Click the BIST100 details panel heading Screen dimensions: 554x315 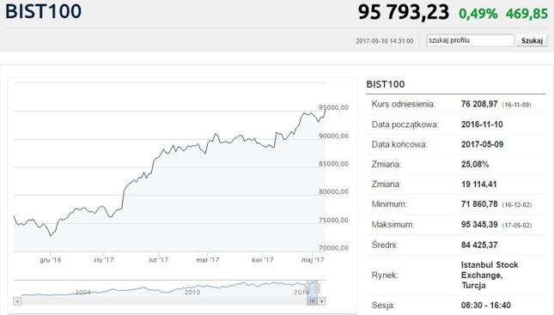pos(386,84)
